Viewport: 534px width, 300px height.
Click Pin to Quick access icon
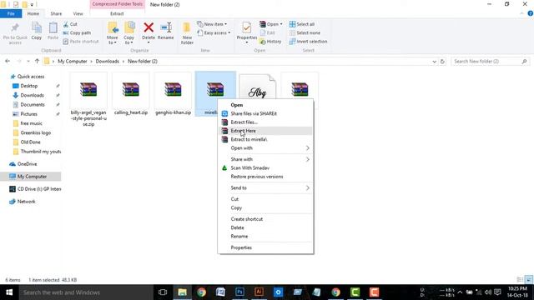coord(15,27)
